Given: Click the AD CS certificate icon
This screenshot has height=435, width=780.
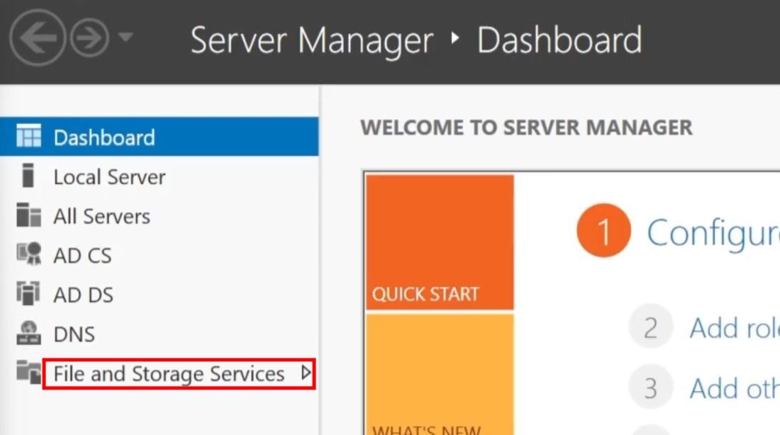Looking at the screenshot, I should point(28,254).
